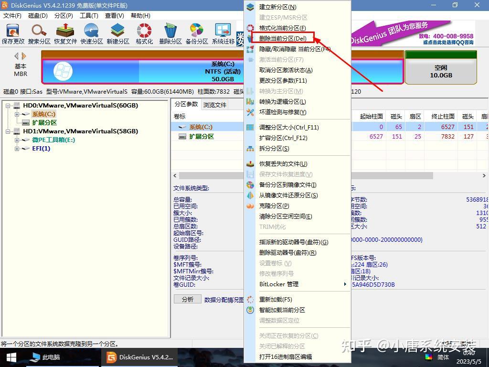
Task: Open the 备份分区 toolbar tool
Action: (196, 34)
